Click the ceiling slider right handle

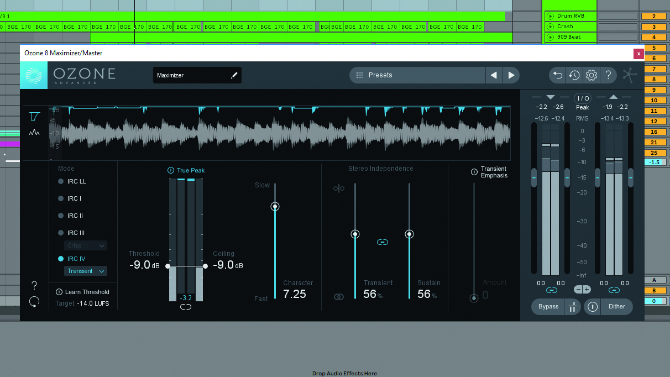coord(205,266)
